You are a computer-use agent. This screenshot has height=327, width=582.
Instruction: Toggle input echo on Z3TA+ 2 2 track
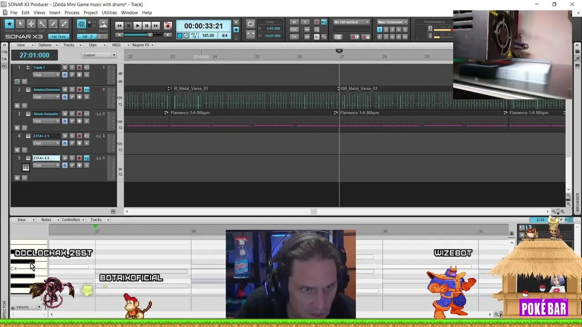point(86,158)
